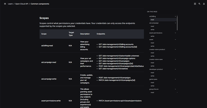
Task: Collapse the ad.billing section chevron
Action: point(175,16)
